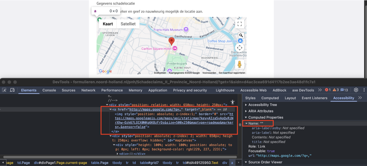
Task: Toggle the inspect element picker in DevTools
Action: pos(4,90)
